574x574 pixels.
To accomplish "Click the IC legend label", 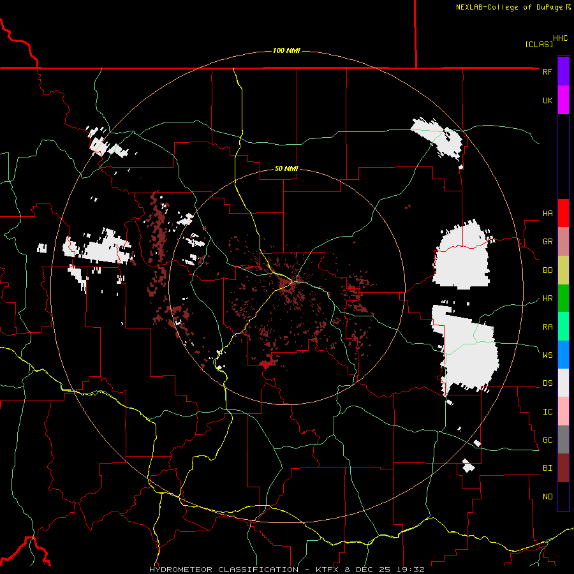I will [547, 412].
